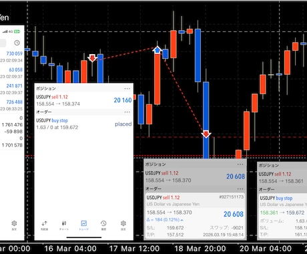Open position dots in grey bottom panel
Screen dimensions: 307x254
tap(240, 164)
